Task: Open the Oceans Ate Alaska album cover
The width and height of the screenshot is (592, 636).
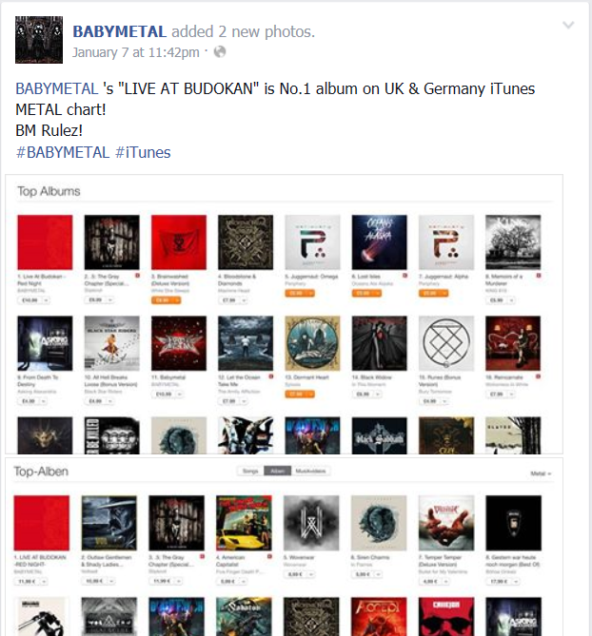Action: 379,242
